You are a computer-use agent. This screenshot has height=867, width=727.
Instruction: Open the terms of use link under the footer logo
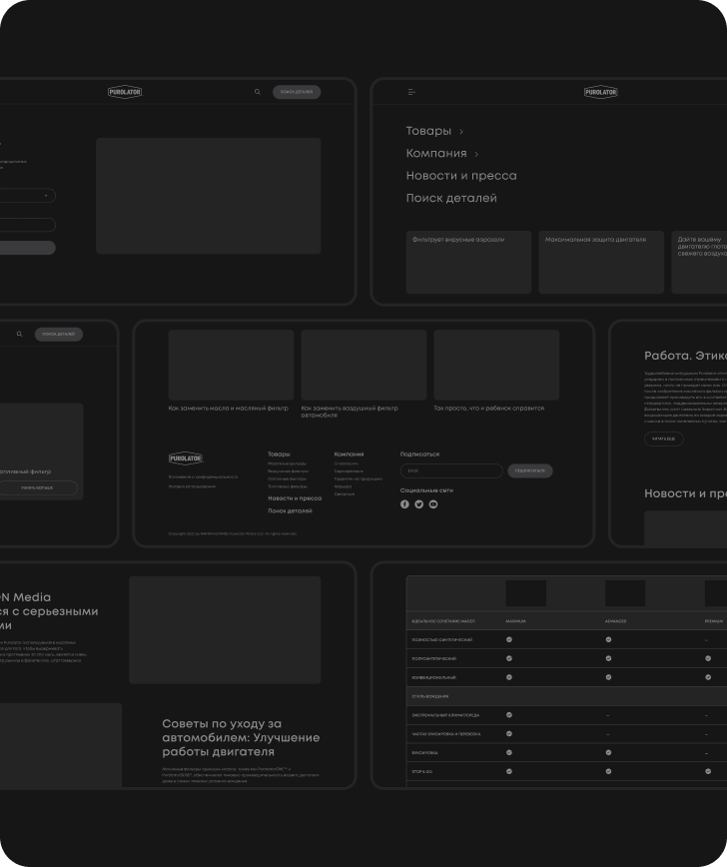[192, 486]
